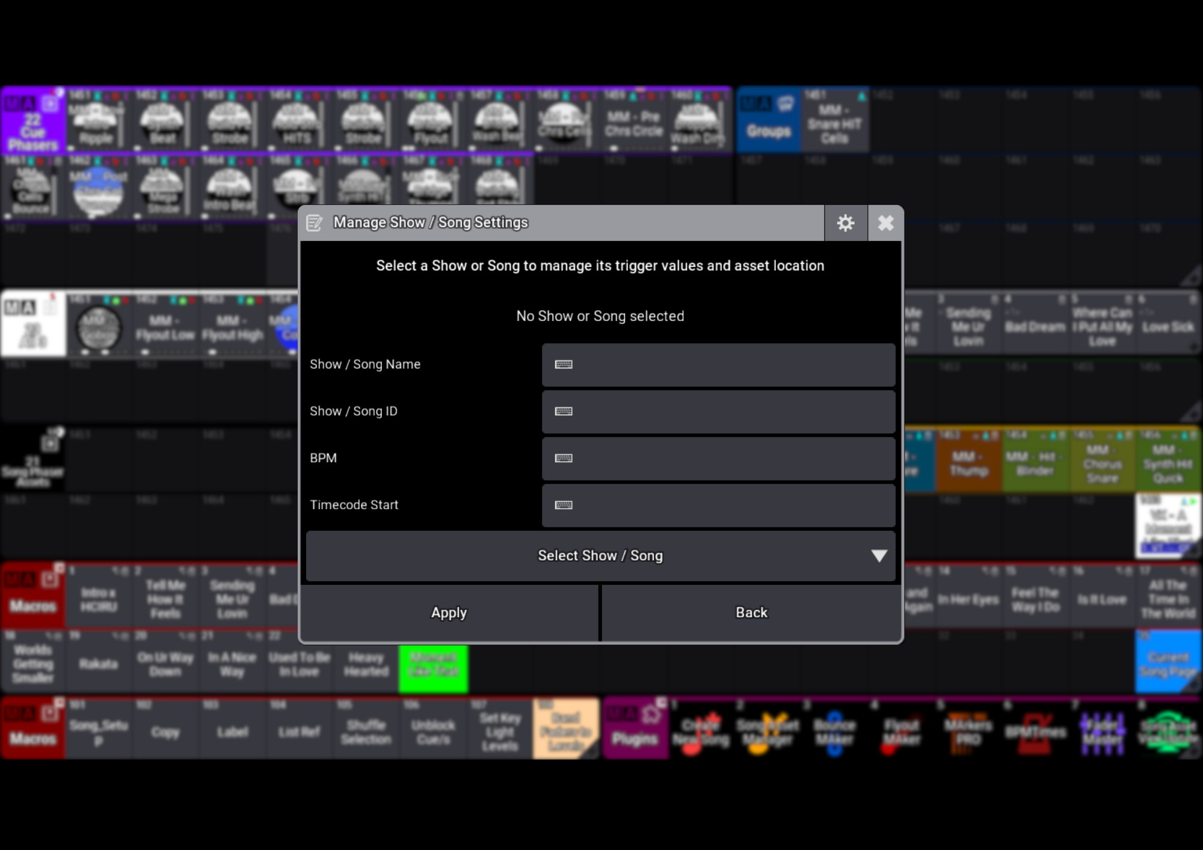Focus the Show / Song ID field
The width and height of the screenshot is (1203, 850).
click(x=718, y=412)
